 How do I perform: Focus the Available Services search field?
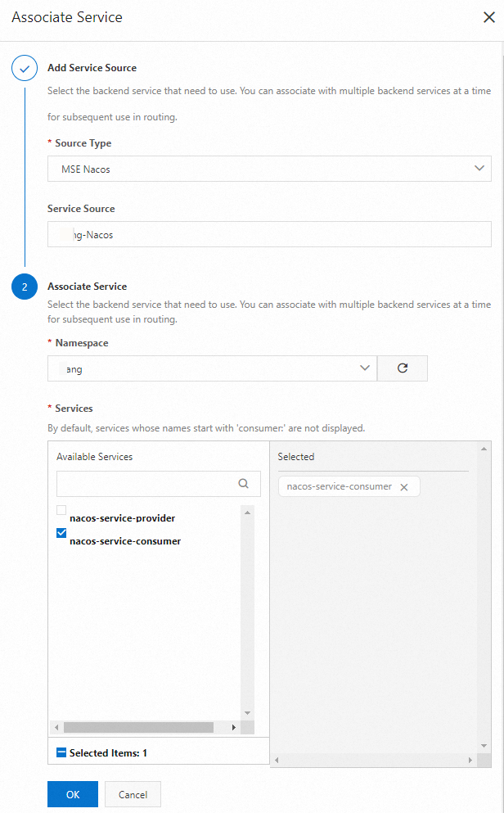[x=147, y=483]
